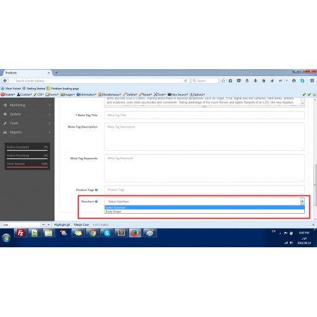Open FileZilla from the taskbar

pos(20,233)
